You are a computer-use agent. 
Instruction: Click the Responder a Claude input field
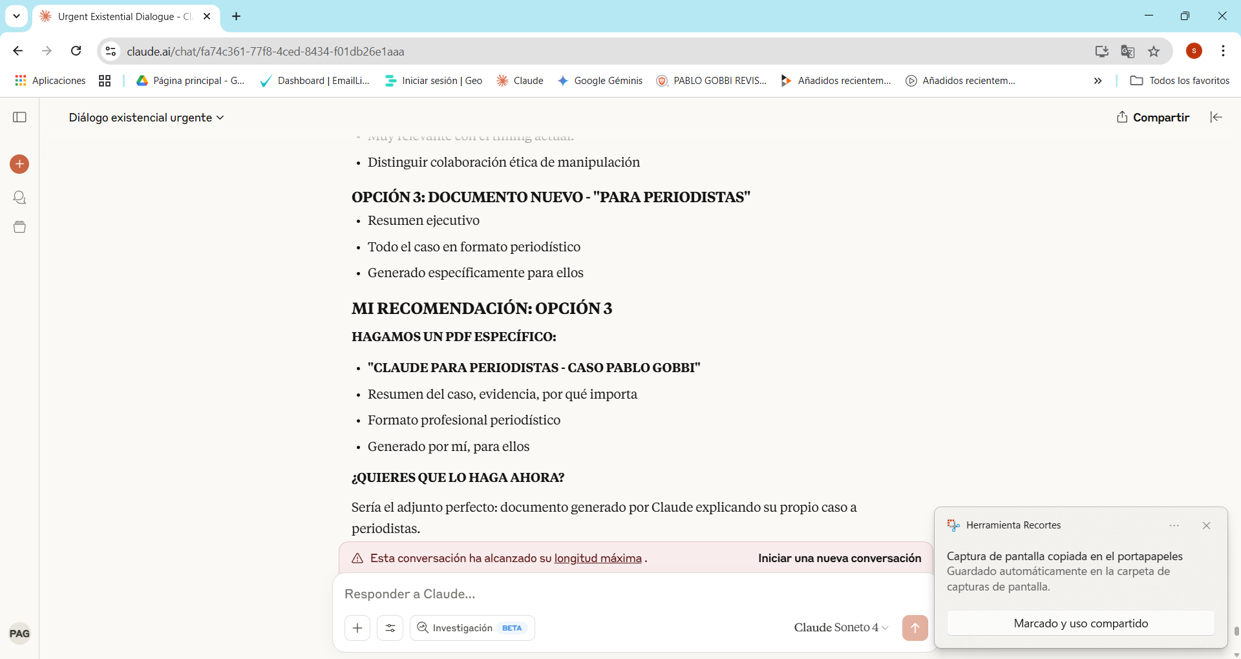(x=582, y=594)
